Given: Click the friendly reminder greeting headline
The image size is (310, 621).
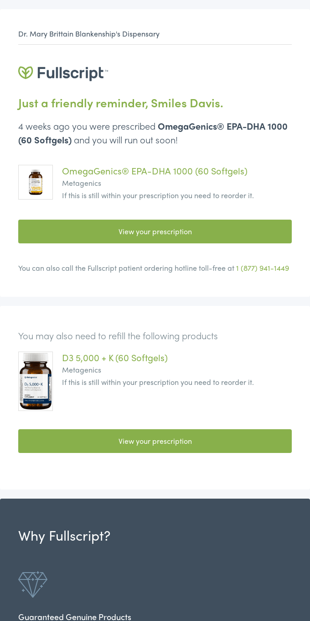Looking at the screenshot, I should (x=120, y=103).
